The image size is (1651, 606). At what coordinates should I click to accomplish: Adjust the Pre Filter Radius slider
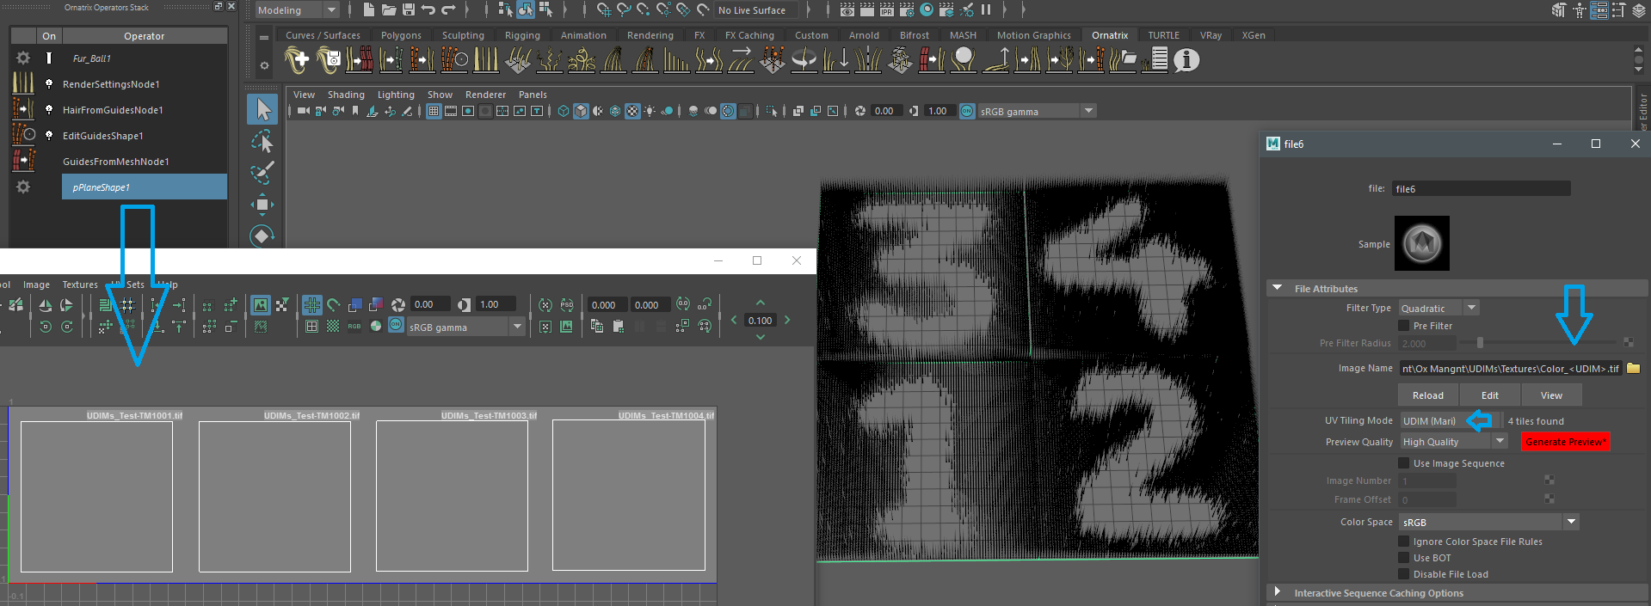(x=1480, y=343)
